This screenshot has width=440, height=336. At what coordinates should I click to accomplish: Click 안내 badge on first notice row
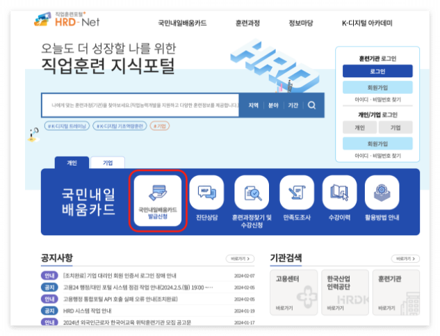(49, 275)
